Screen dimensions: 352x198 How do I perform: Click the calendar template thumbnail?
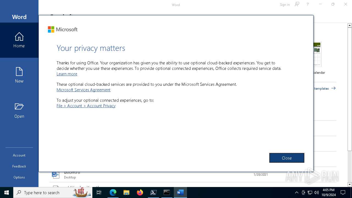coord(317,54)
